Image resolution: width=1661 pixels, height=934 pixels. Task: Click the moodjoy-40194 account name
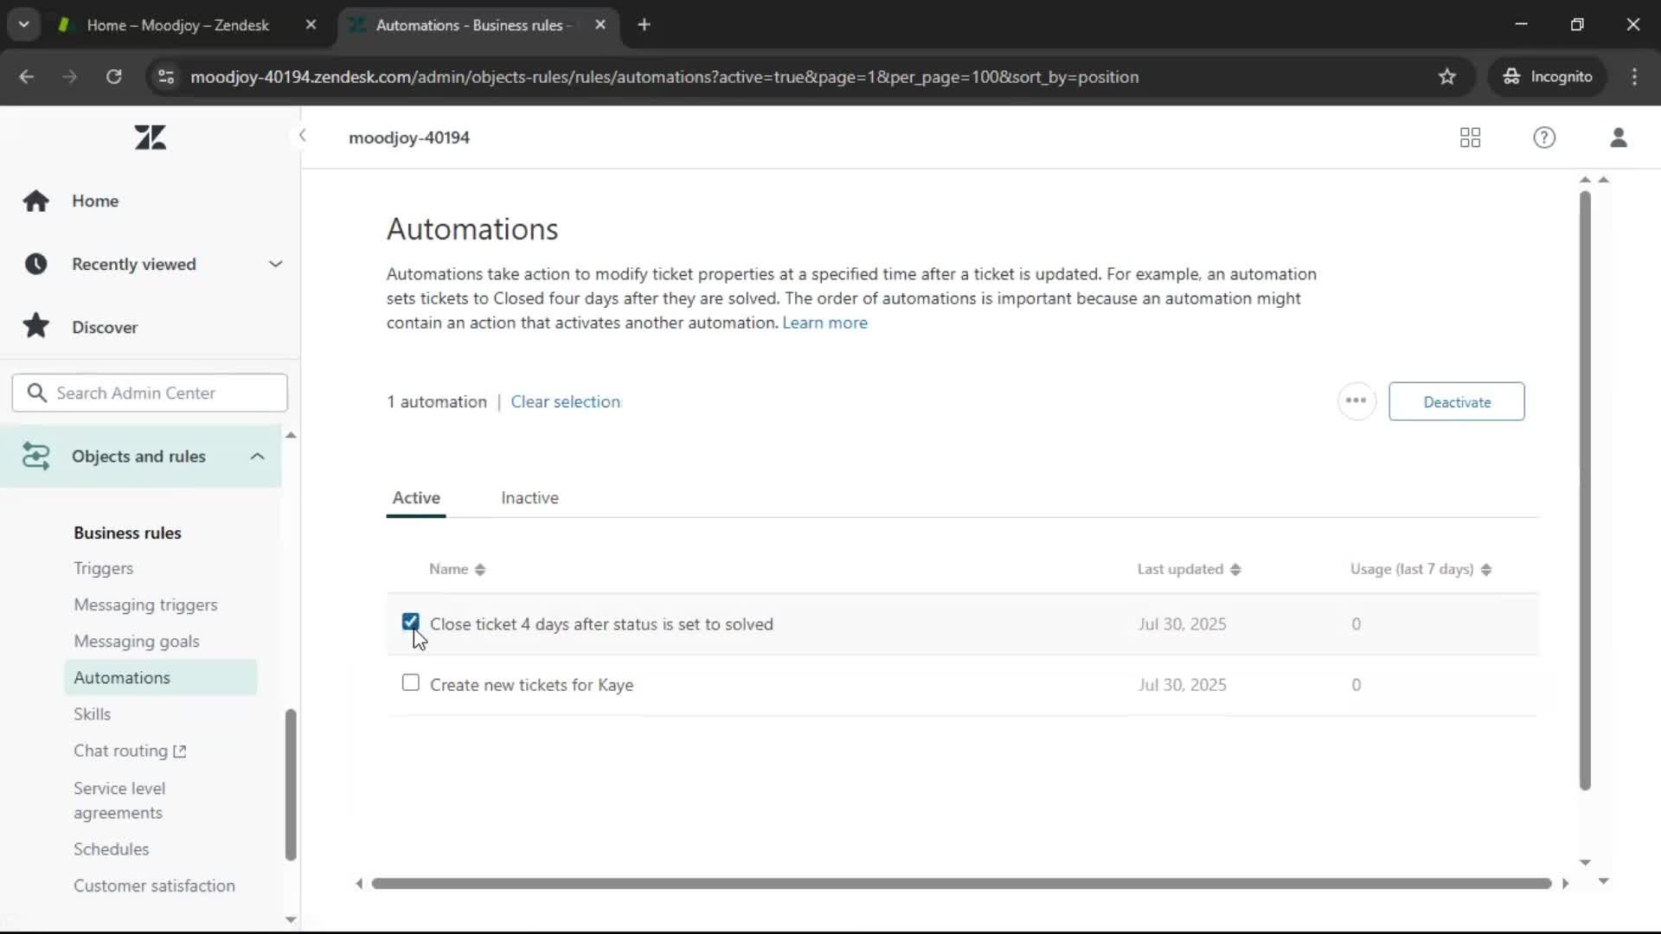point(409,138)
